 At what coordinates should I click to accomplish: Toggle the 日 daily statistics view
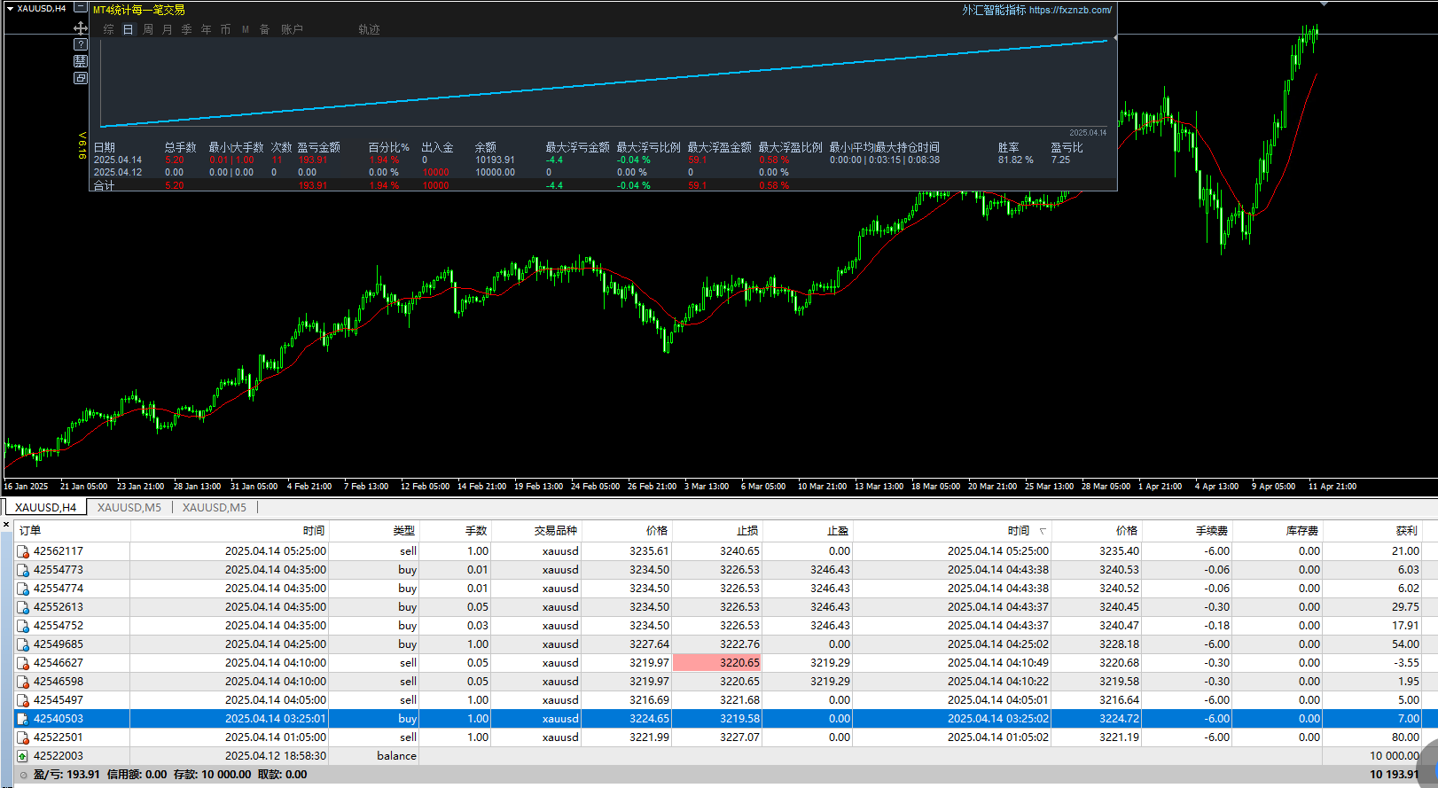pyautogui.click(x=128, y=29)
